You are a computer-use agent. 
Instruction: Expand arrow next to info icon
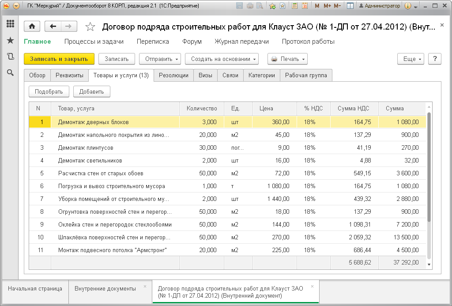tap(416, 6)
